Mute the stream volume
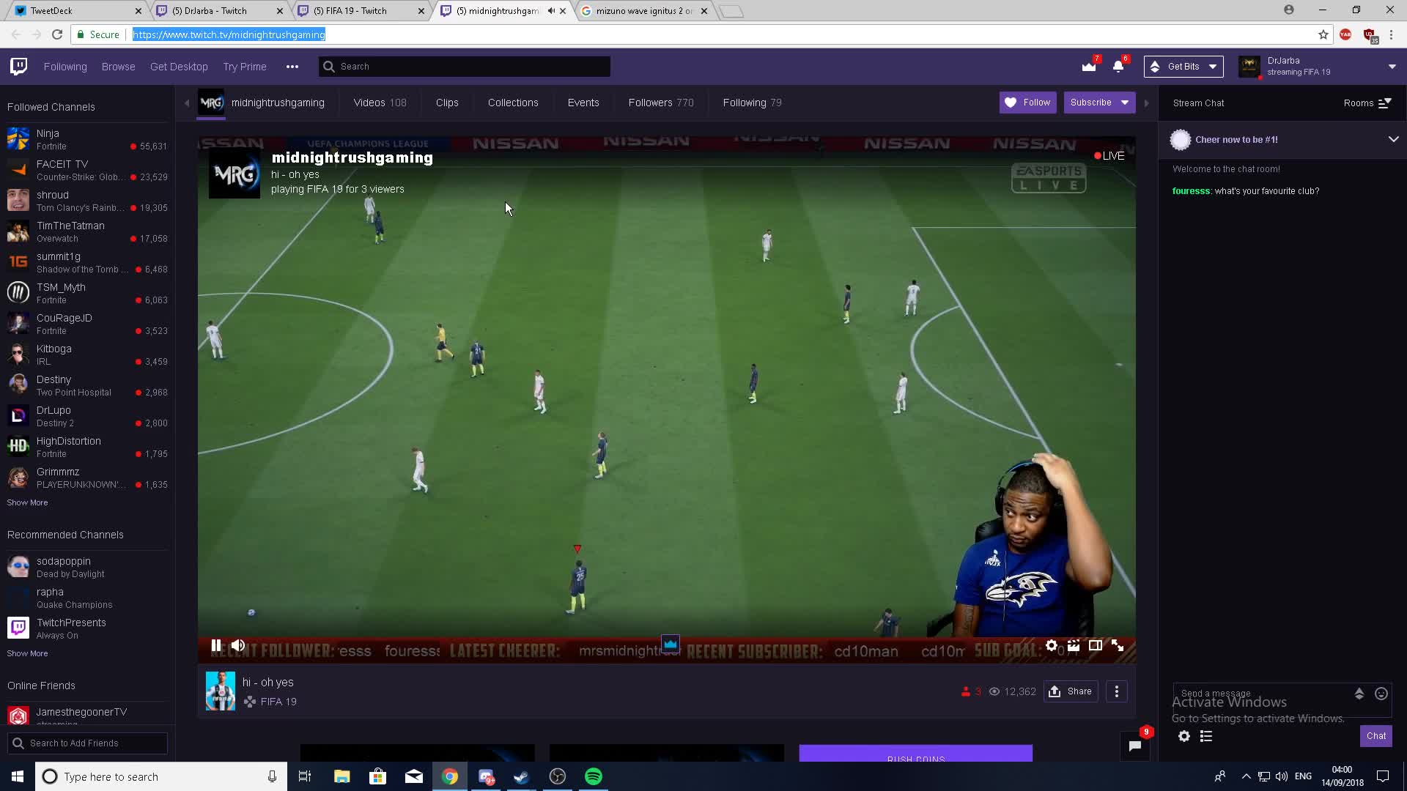Viewport: 1407px width, 791px height. 238,645
